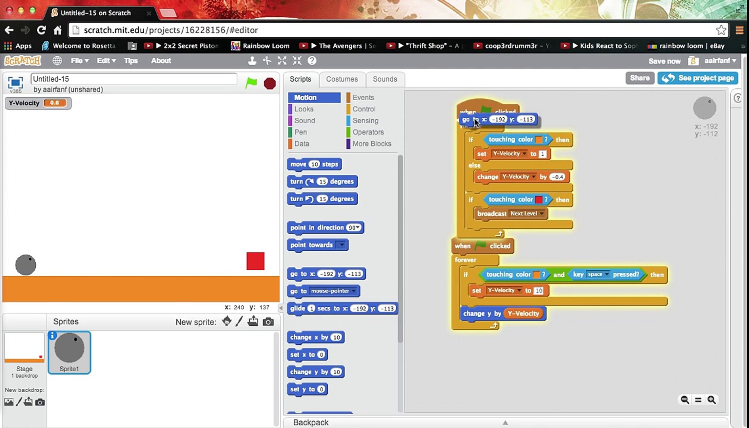Open Sprite1 info panel
This screenshot has width=749, height=428.
(x=52, y=336)
